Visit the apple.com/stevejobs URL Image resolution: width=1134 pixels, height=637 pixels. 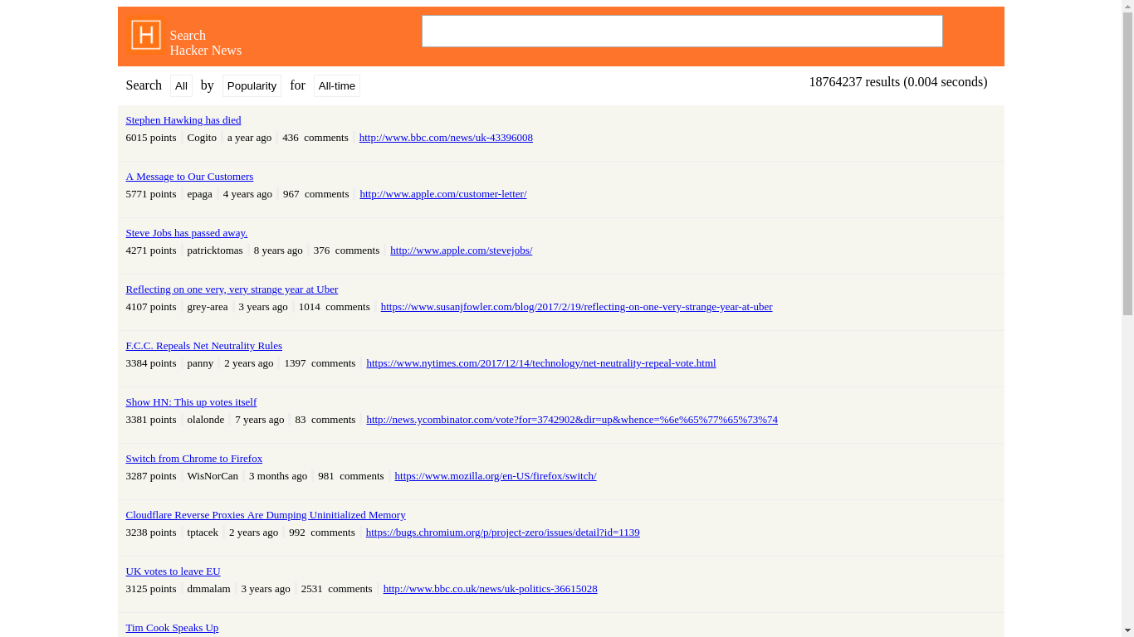point(462,250)
